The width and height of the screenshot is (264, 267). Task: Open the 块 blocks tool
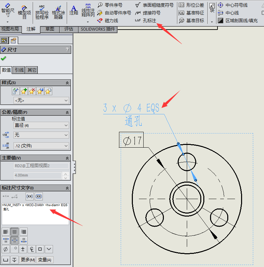coord(212,8)
